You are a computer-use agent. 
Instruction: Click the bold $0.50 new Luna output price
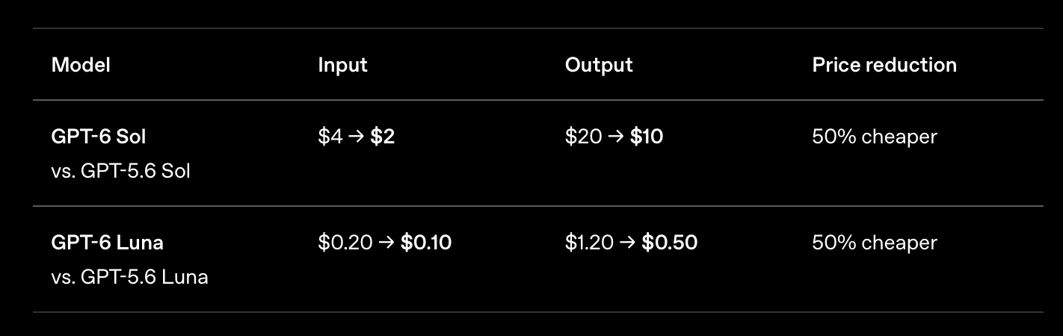coord(670,243)
